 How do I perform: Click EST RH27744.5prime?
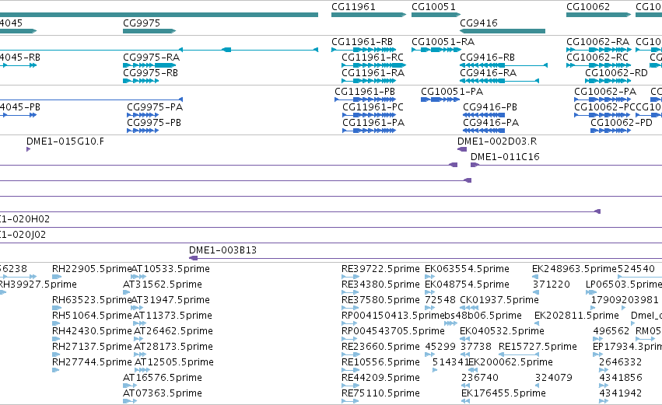pyautogui.click(x=56, y=370)
